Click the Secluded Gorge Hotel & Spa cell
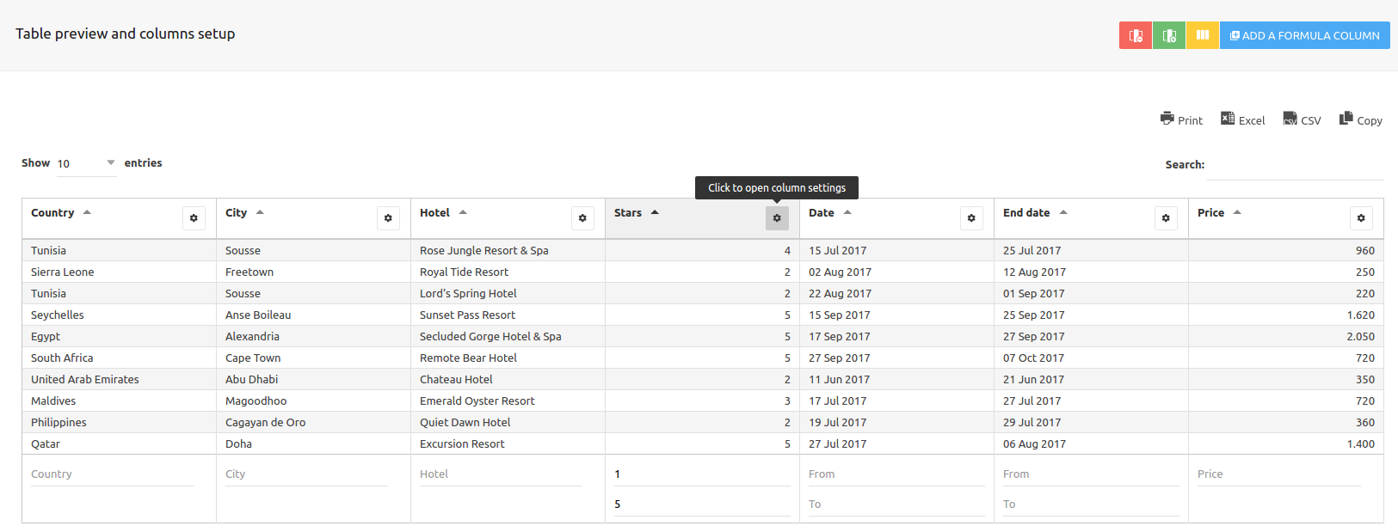Viewport: 1398px width, 532px height. [x=508, y=336]
